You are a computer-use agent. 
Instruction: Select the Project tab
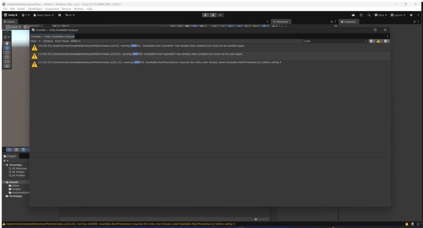[x=10, y=156]
